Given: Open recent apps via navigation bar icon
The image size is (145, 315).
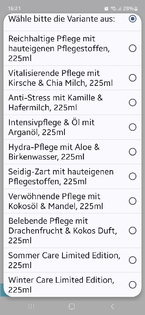Looking at the screenshot, I should coord(31,306).
